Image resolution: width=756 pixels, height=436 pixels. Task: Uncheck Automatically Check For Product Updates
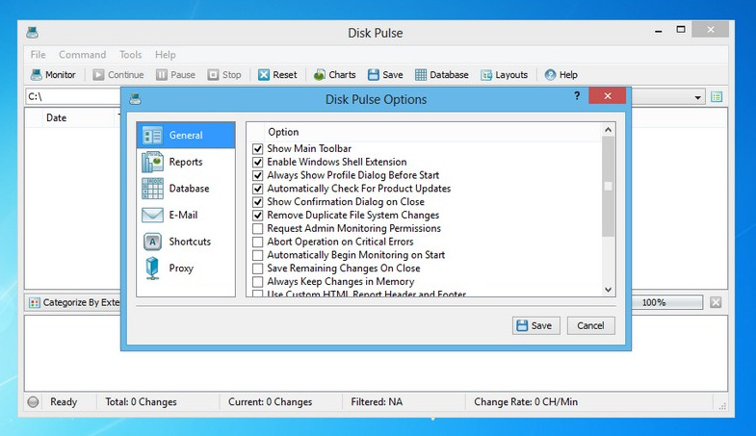coord(258,189)
